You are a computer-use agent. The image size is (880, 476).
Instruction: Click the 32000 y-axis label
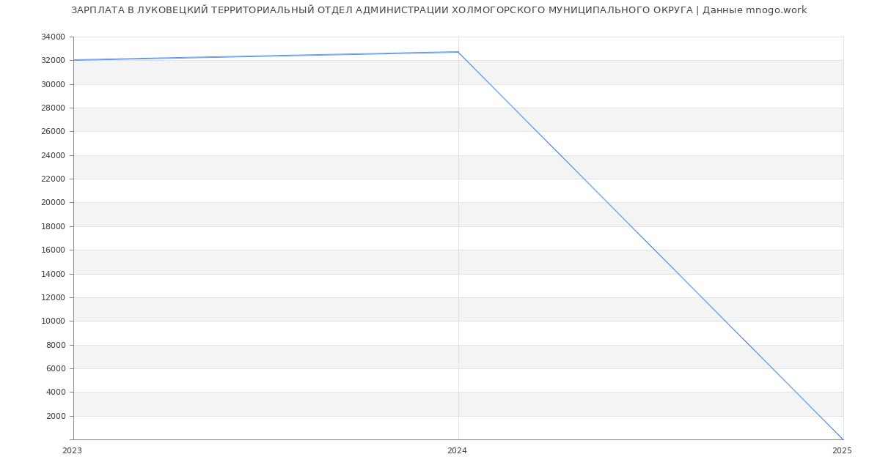(53, 61)
